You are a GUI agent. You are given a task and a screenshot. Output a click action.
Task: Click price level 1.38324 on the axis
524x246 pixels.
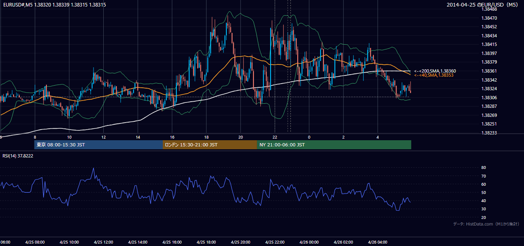pos(490,89)
